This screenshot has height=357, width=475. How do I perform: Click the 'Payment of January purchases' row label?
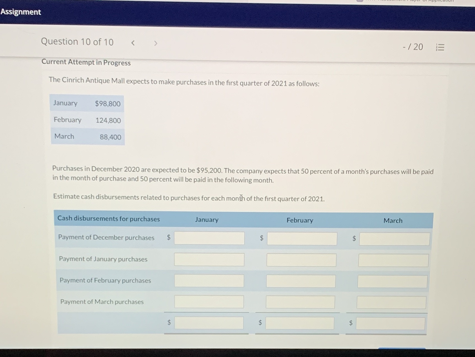pos(103,259)
